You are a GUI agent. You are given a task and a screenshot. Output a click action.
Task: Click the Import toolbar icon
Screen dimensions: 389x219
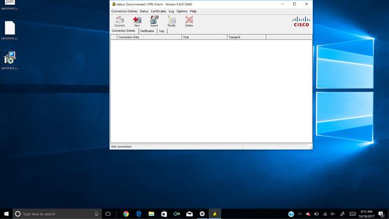(x=154, y=21)
